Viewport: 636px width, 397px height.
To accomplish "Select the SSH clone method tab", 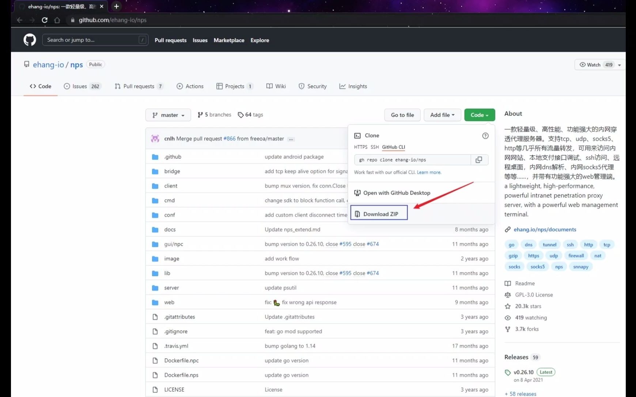I will [x=375, y=147].
